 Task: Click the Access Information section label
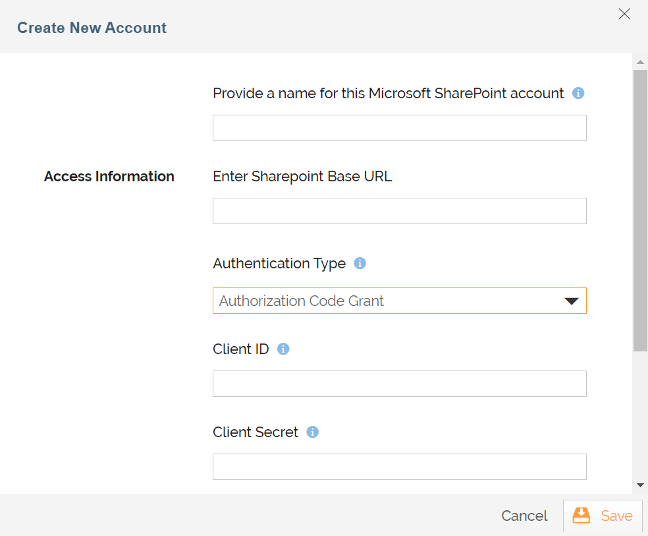tap(109, 176)
